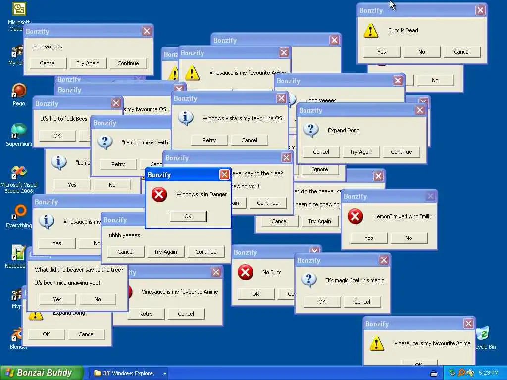Screen dimensions: 507x380
Task: Click question icon in the "Lemon" Retry dialog
Action: tap(105, 142)
